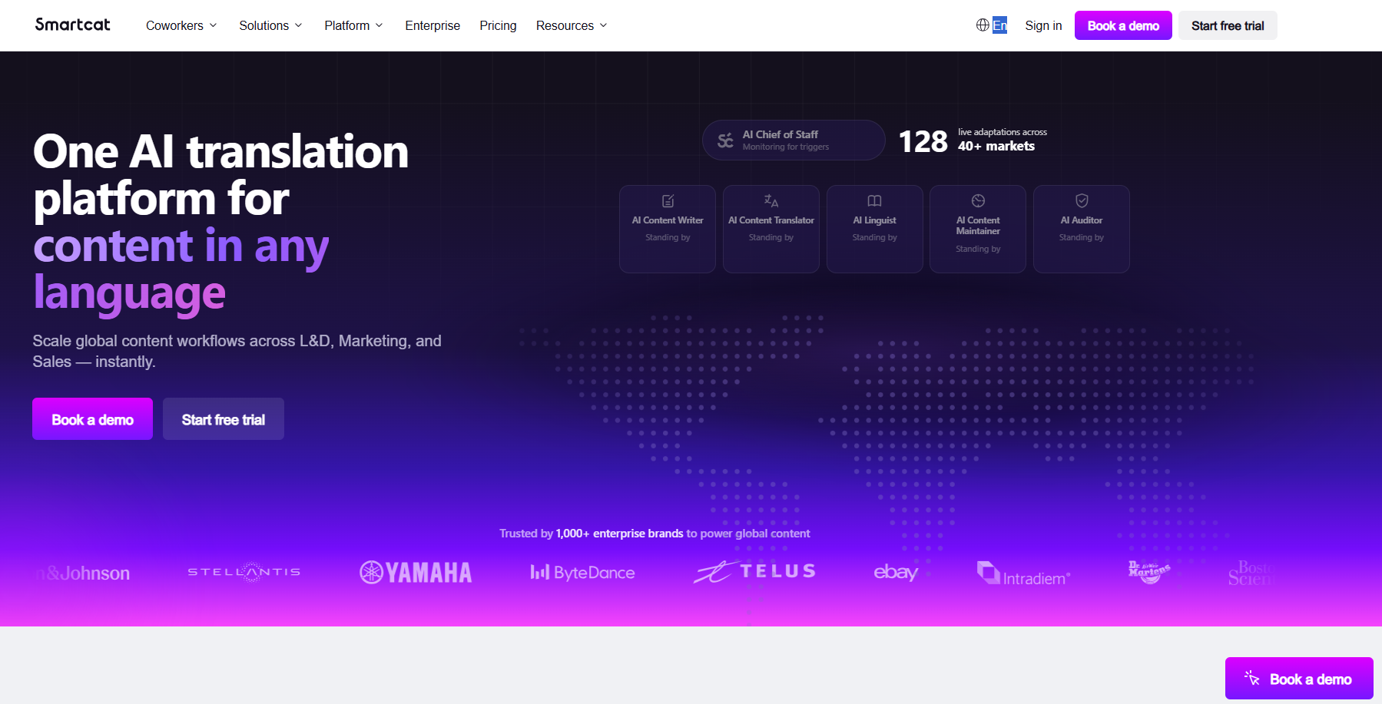This screenshot has height=704, width=1382.
Task: Click hero section Book a demo button
Action: pyautogui.click(x=92, y=419)
